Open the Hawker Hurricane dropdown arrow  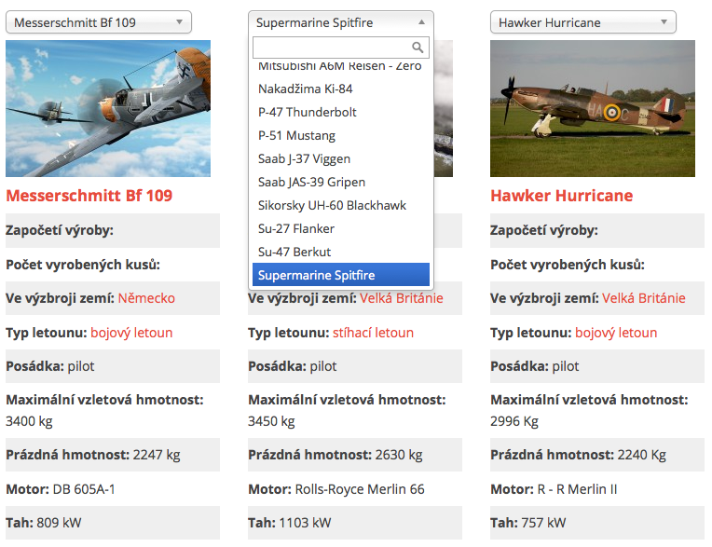(664, 22)
